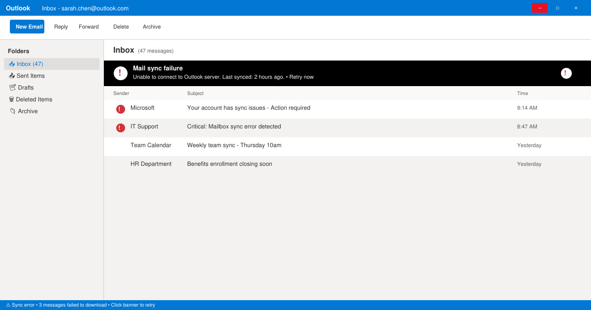
Task: Minimize the Outlook window
Action: (539, 8)
